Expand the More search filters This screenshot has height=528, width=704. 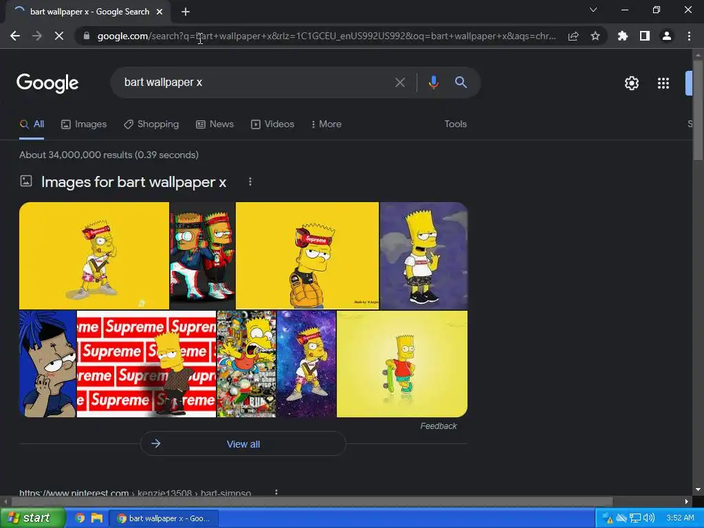click(x=327, y=124)
